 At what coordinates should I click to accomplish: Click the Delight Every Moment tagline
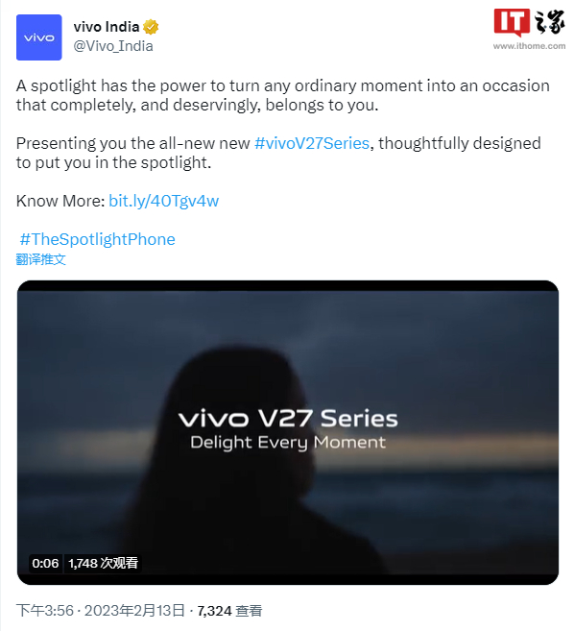288,443
